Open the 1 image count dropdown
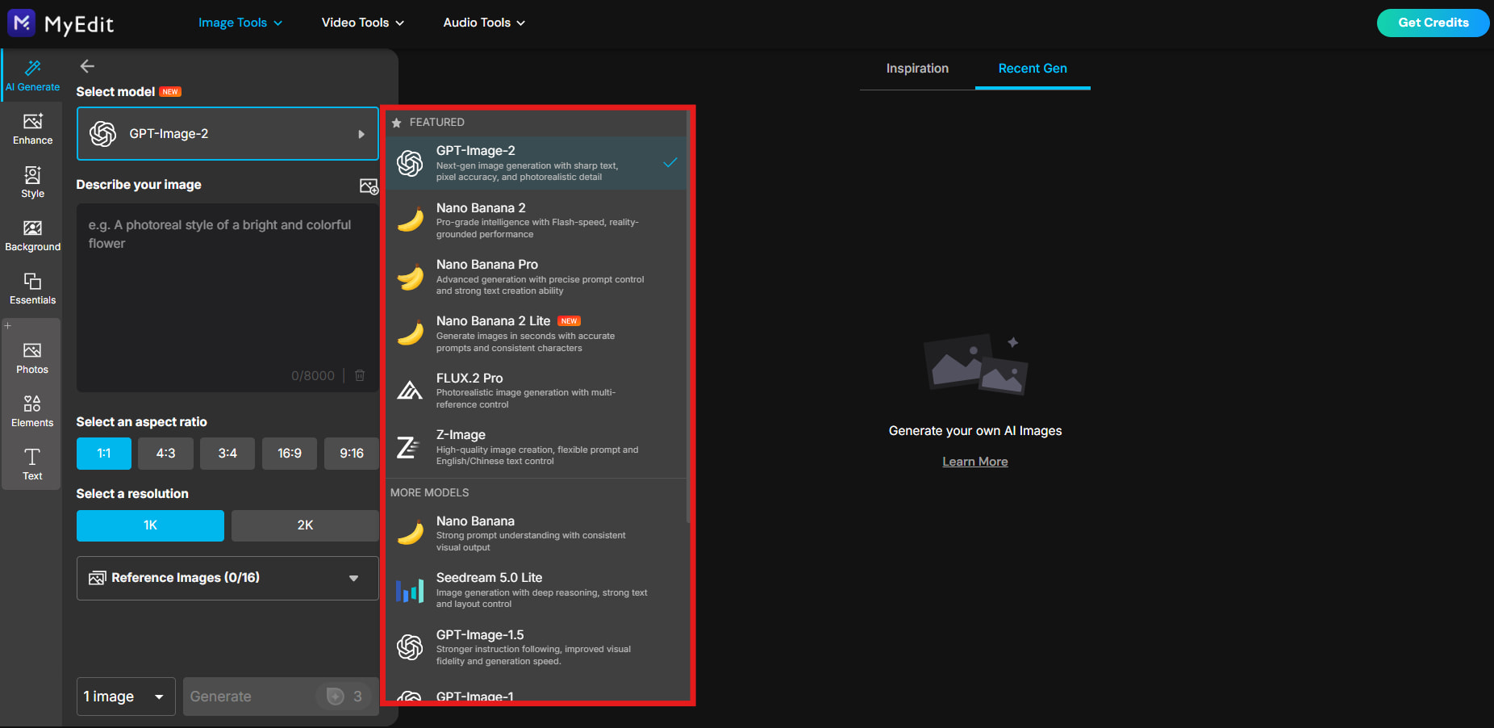 [126, 697]
